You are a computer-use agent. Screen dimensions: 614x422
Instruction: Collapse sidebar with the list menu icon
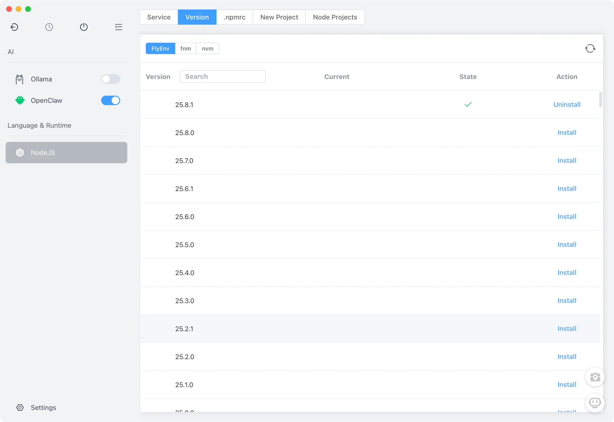(118, 27)
